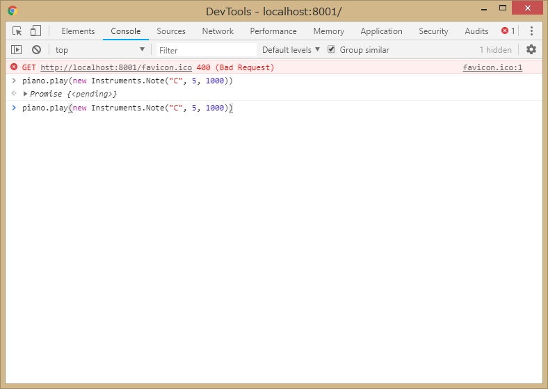Click the 1 hidden messages label

[x=495, y=50]
